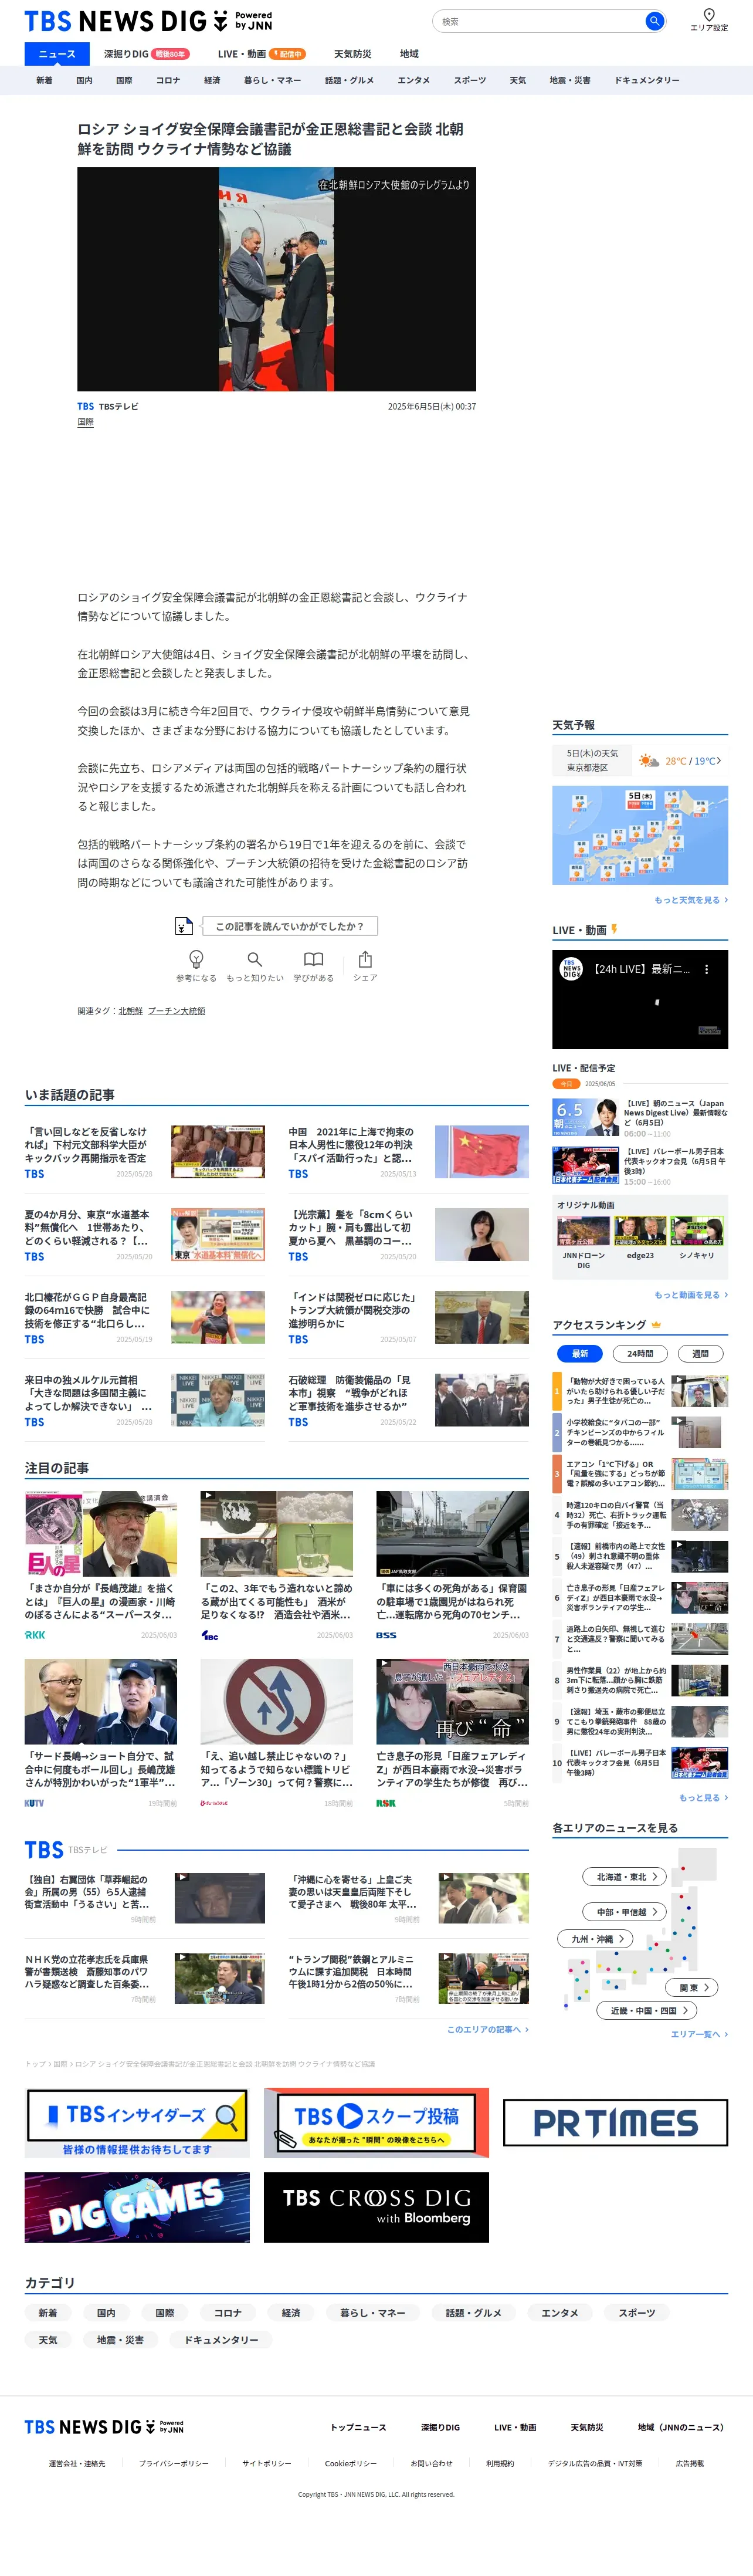The image size is (753, 2576).
Task: Click the blue search magnifier button
Action: 654,21
